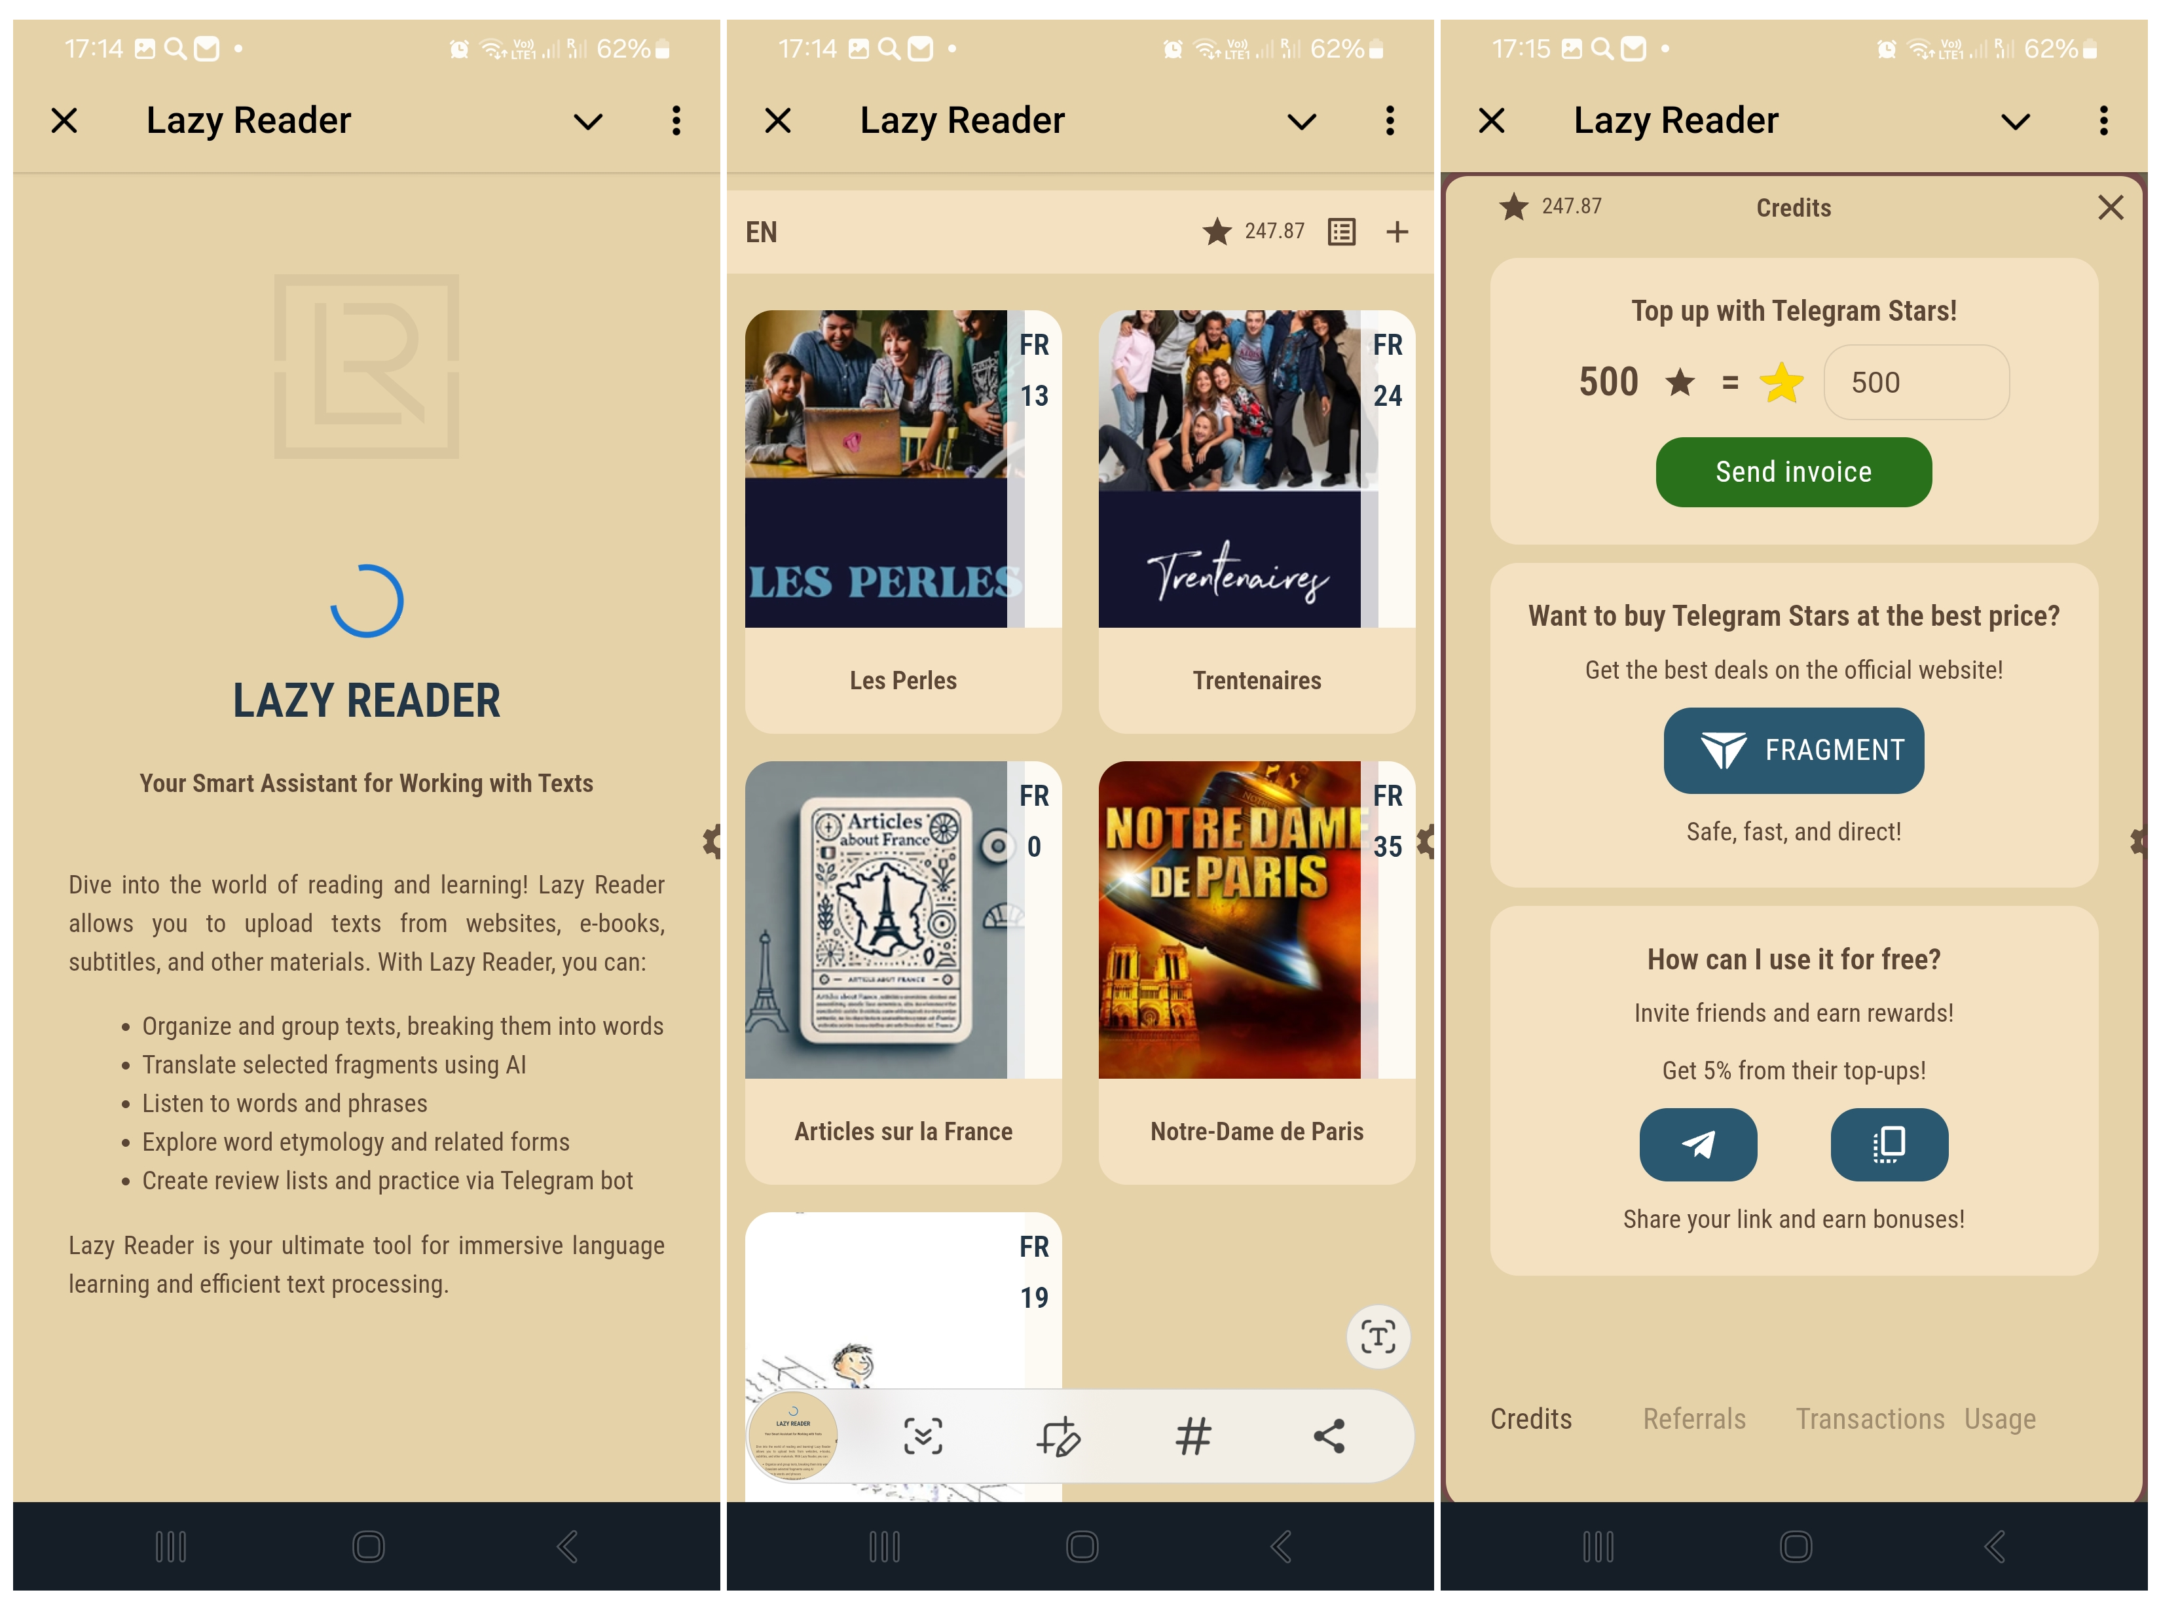Expand the chevron dropdown on the splash screen header
2161x1620 pixels.
coord(588,122)
